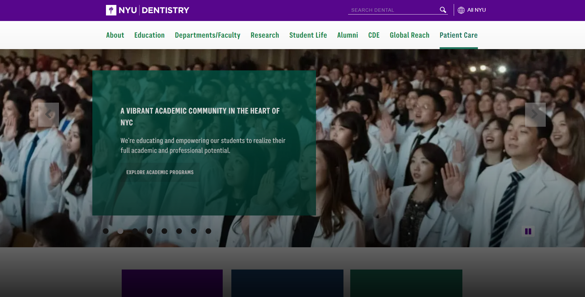585x297 pixels.
Task: Select the second carousel dot
Action: coord(120,231)
